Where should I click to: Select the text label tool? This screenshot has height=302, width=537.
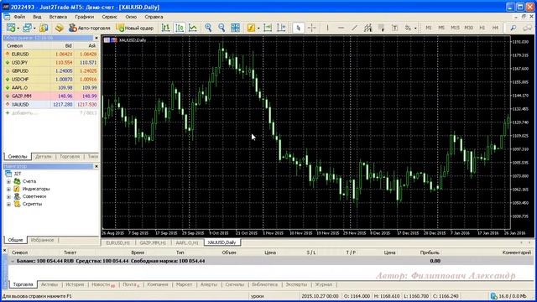394,28
